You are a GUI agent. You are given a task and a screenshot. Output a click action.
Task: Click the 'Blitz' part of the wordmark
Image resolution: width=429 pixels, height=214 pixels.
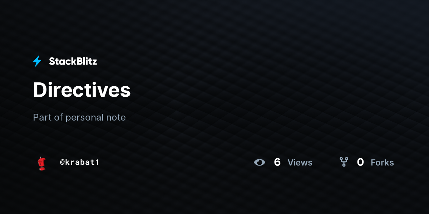pos(85,61)
